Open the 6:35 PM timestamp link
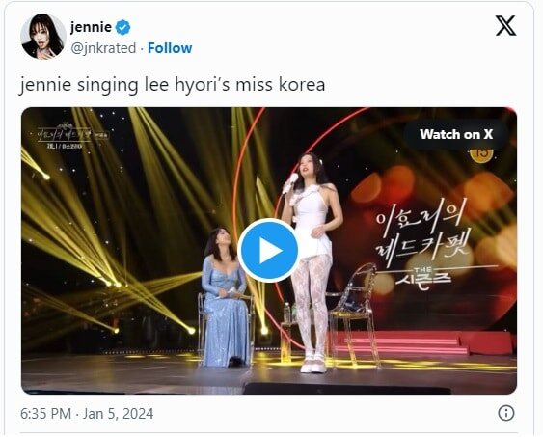 [45, 414]
